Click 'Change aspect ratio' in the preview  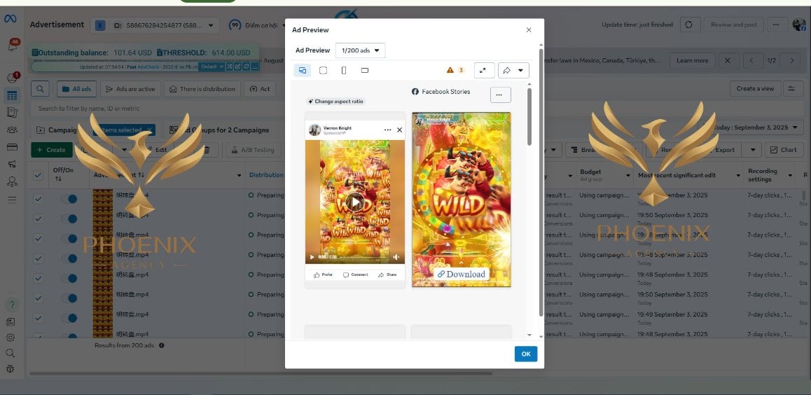tap(335, 102)
